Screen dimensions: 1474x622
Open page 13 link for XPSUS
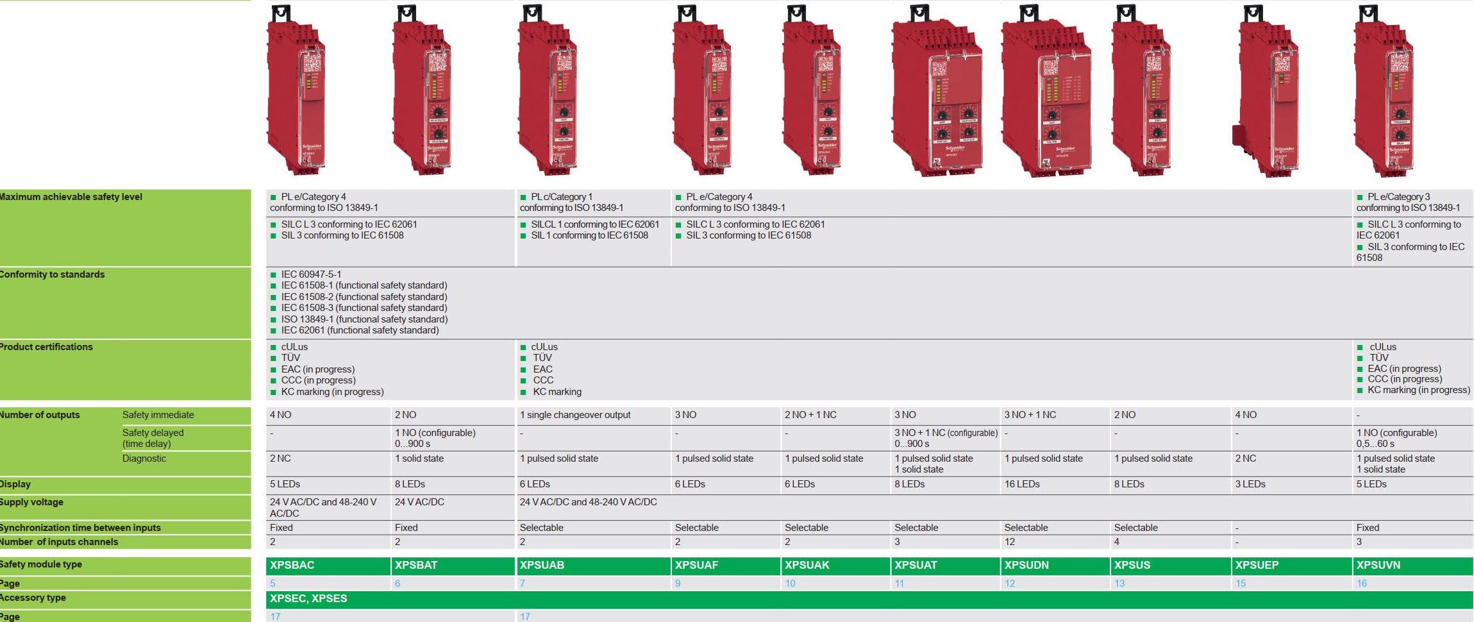[1119, 584]
